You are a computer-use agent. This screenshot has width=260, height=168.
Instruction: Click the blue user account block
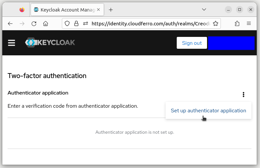tap(231, 43)
